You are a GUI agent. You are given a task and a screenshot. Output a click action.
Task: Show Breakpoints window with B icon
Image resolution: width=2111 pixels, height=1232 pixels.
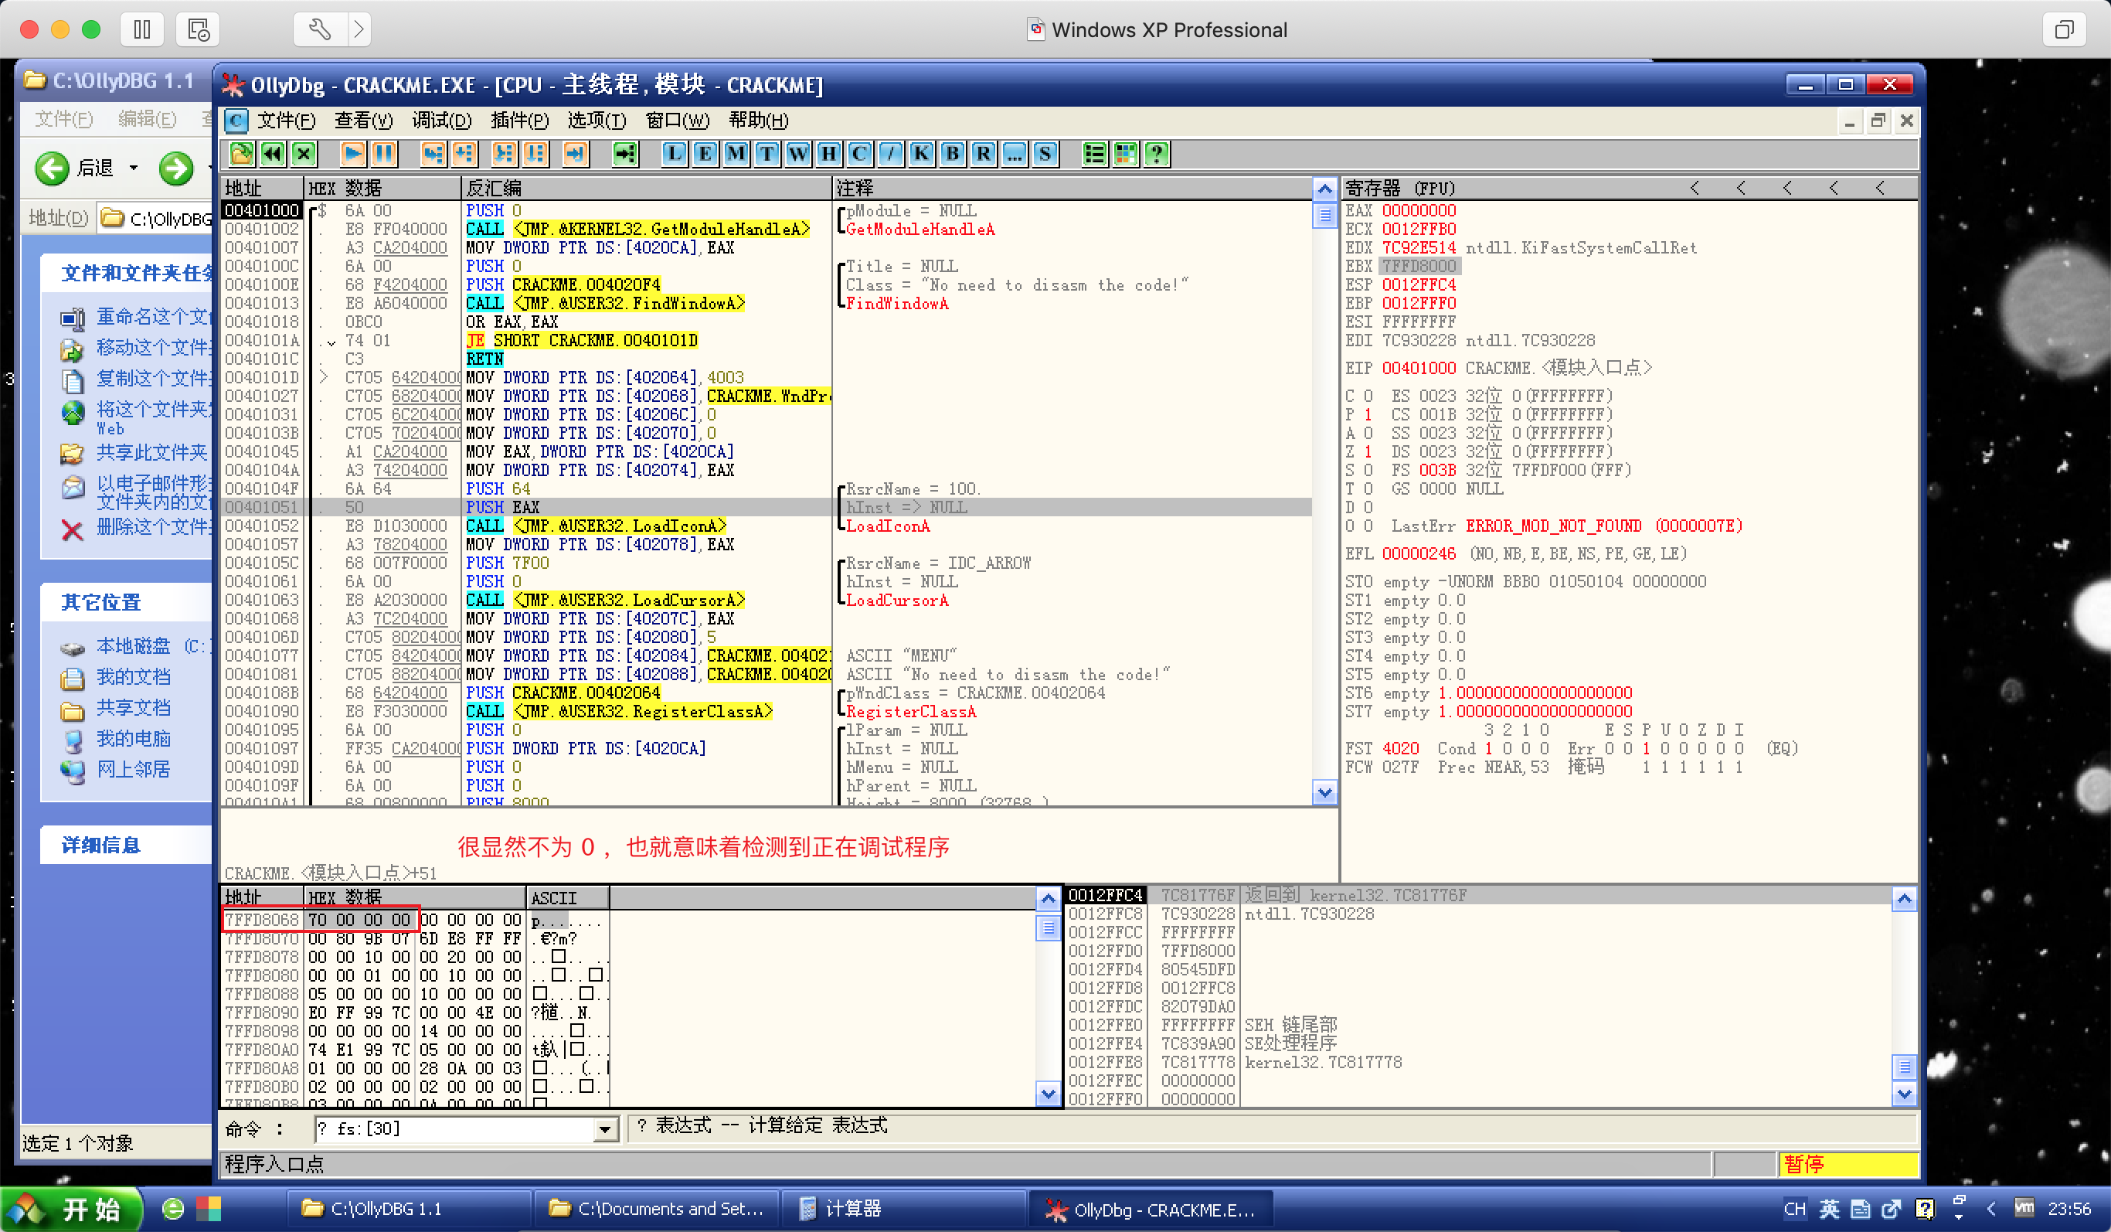(952, 153)
